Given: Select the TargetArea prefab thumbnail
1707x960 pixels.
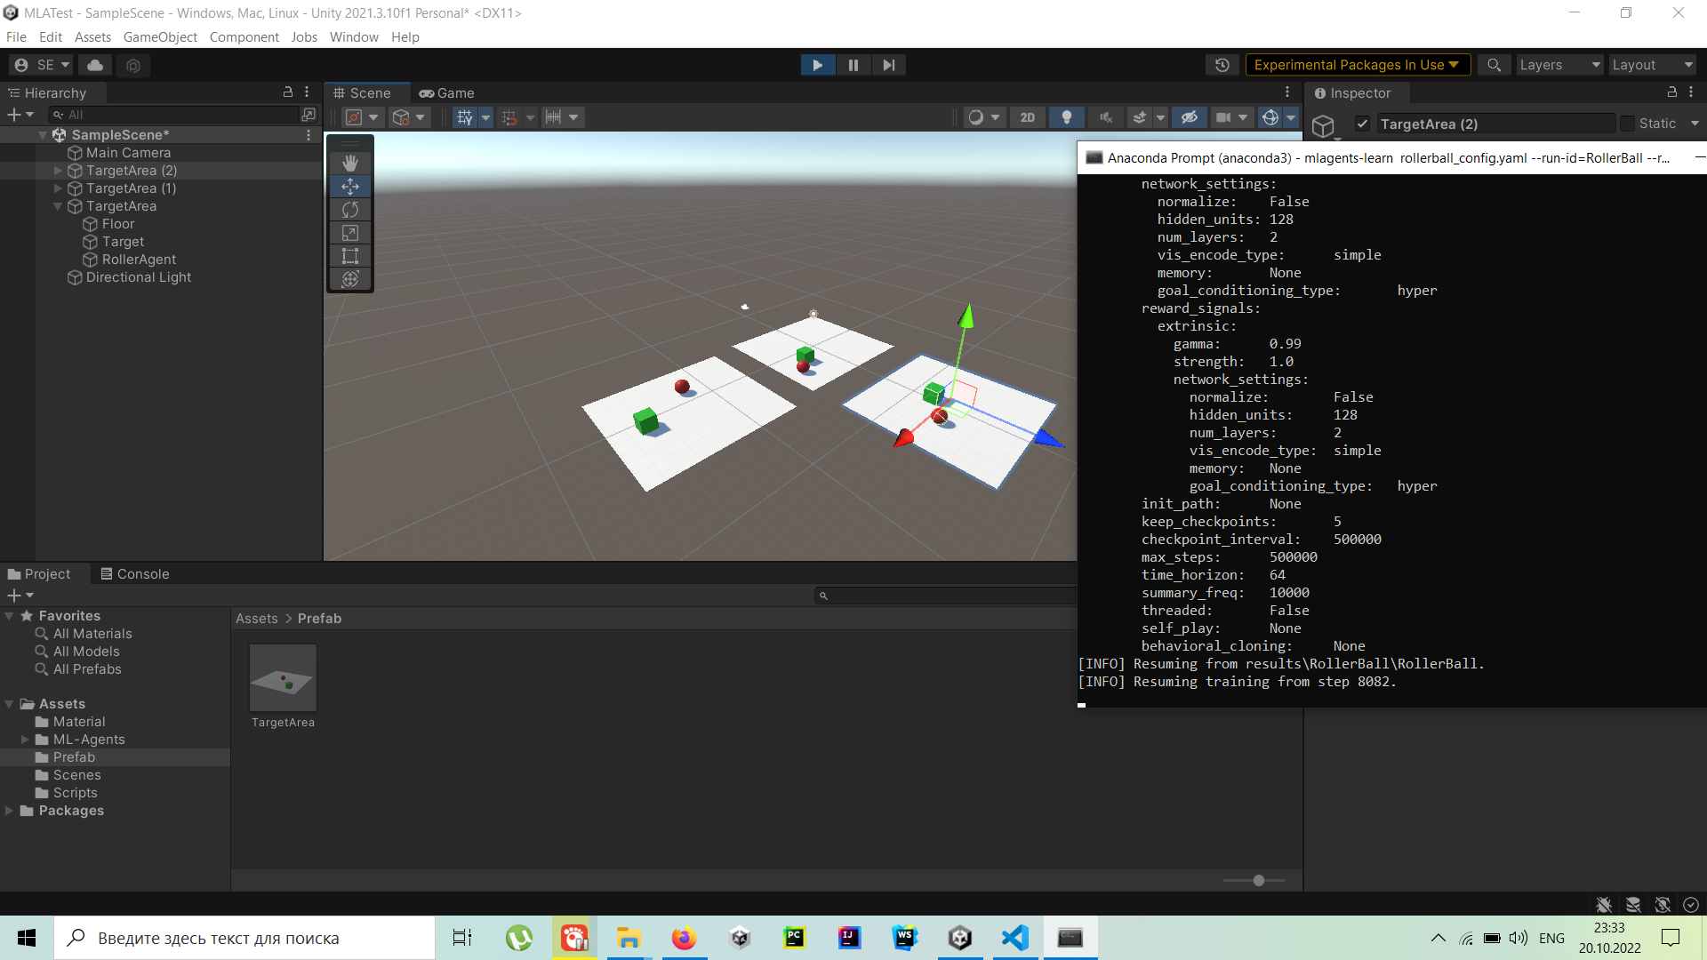Looking at the screenshot, I should pyautogui.click(x=283, y=678).
